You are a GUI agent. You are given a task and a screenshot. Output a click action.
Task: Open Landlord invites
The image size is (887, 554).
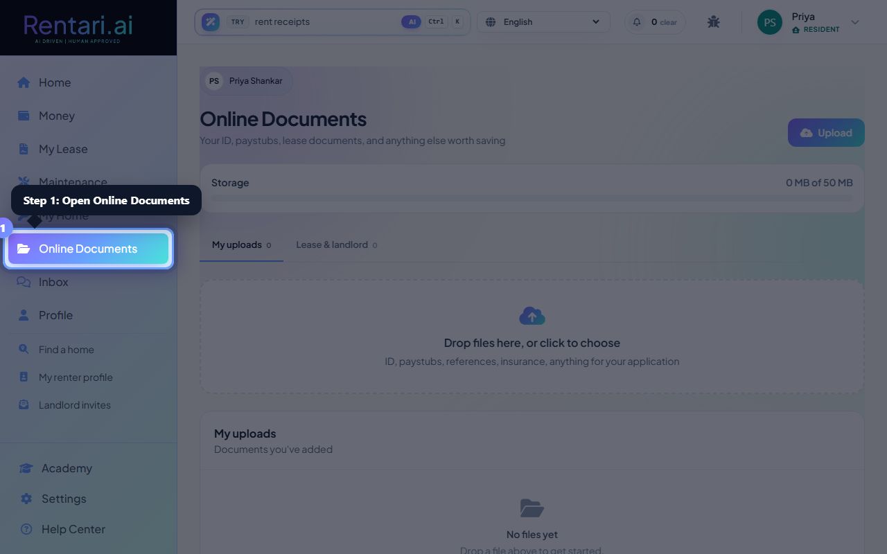[88, 404]
